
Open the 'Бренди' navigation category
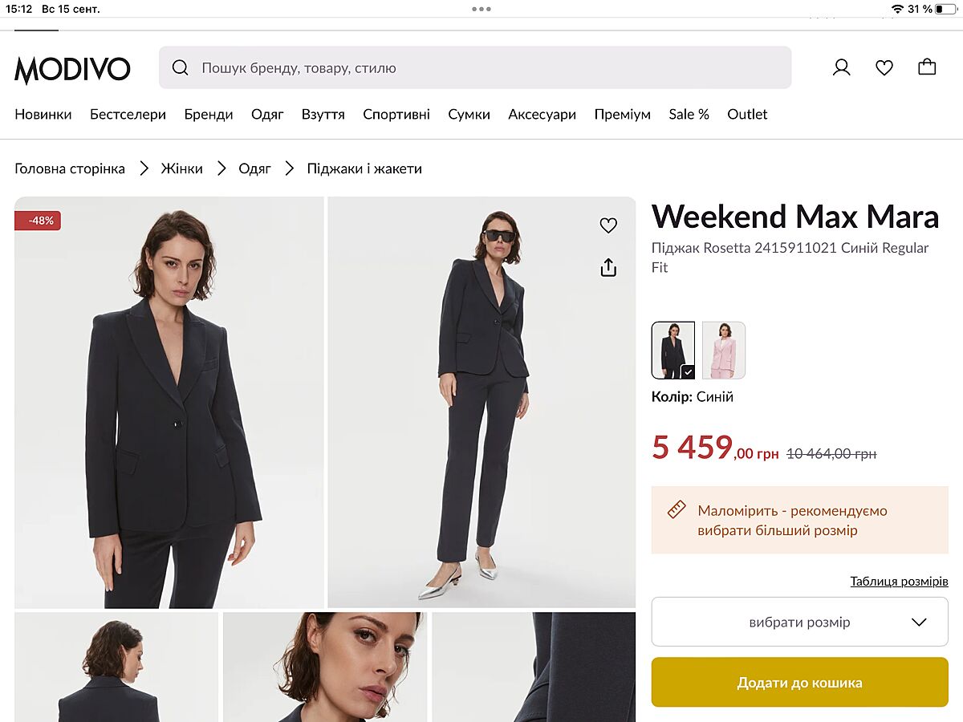[x=209, y=114]
